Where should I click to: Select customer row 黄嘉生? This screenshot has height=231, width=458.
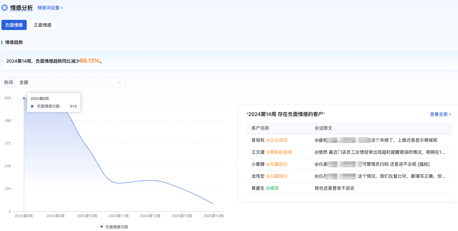point(349,188)
